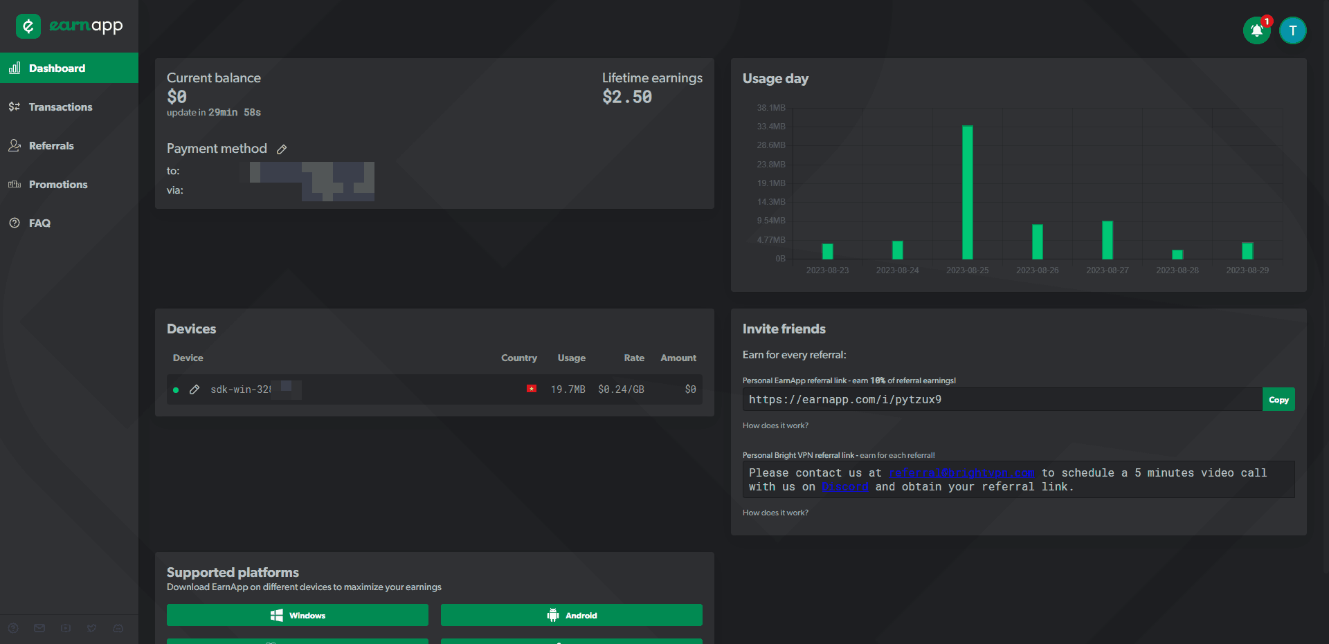The width and height of the screenshot is (1329, 644).
Task: Click the 'Country' column header in Devices
Action: click(519, 358)
